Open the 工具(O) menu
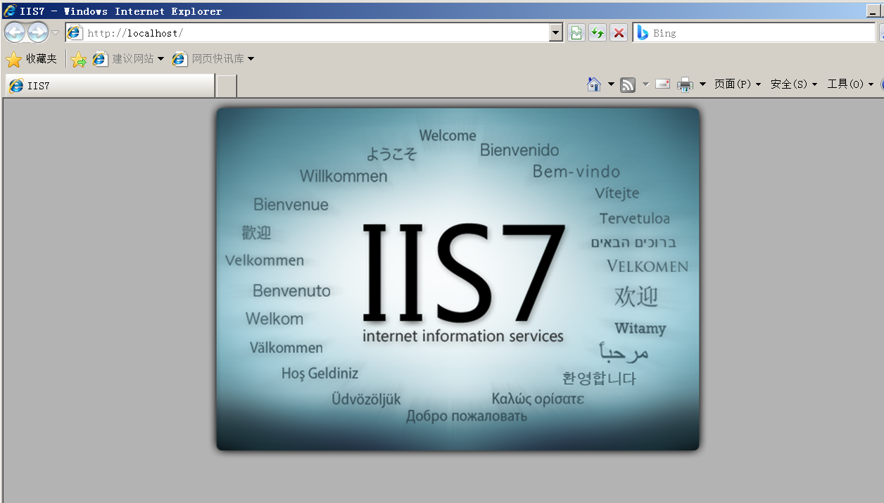Image resolution: width=884 pixels, height=503 pixels. pyautogui.click(x=850, y=84)
